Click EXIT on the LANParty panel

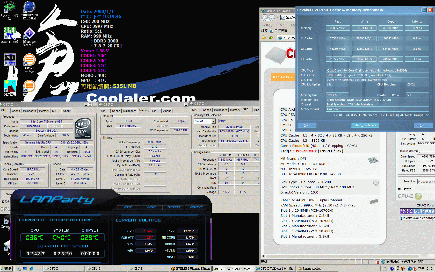tap(128, 207)
